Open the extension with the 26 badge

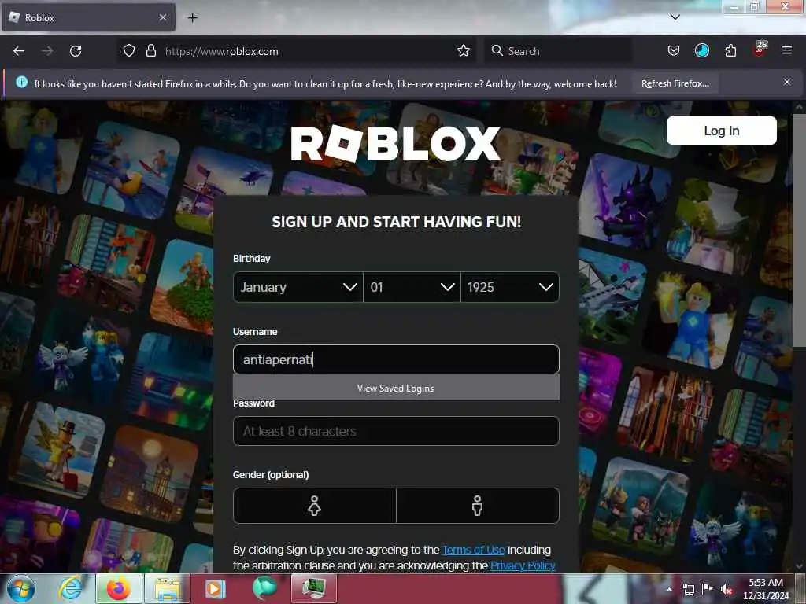point(760,50)
